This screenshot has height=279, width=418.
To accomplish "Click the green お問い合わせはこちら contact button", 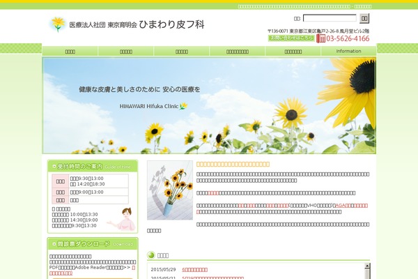I will click(x=291, y=38).
